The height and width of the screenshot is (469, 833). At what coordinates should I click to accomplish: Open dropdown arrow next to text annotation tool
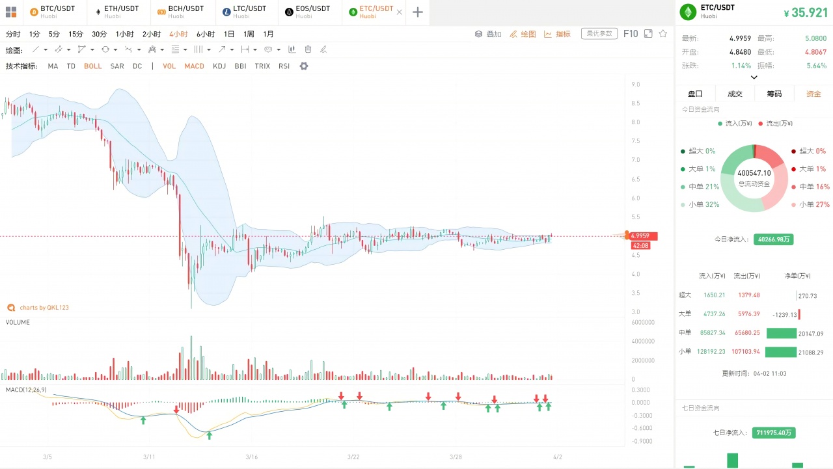click(x=279, y=49)
